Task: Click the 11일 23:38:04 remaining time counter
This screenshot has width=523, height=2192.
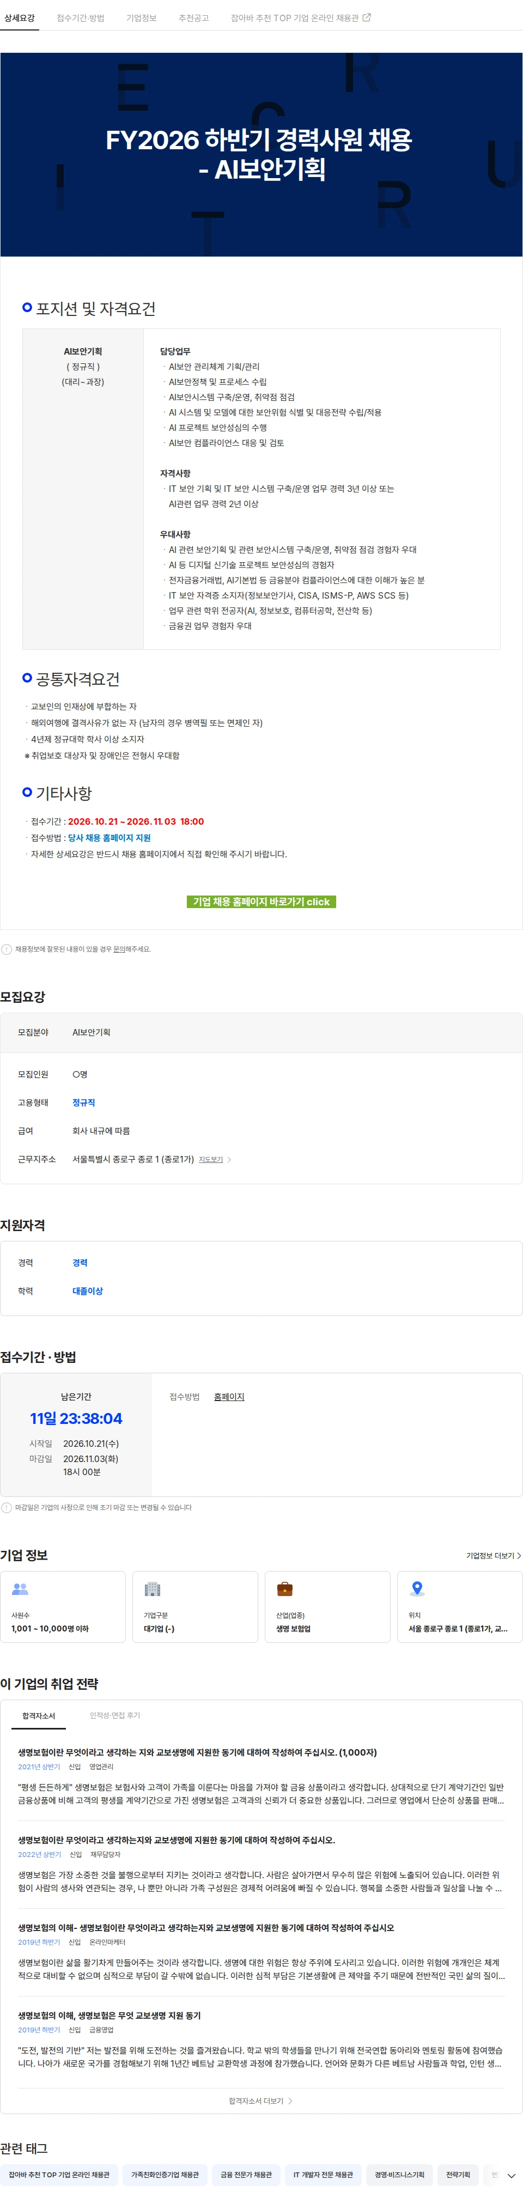Action: click(76, 1417)
